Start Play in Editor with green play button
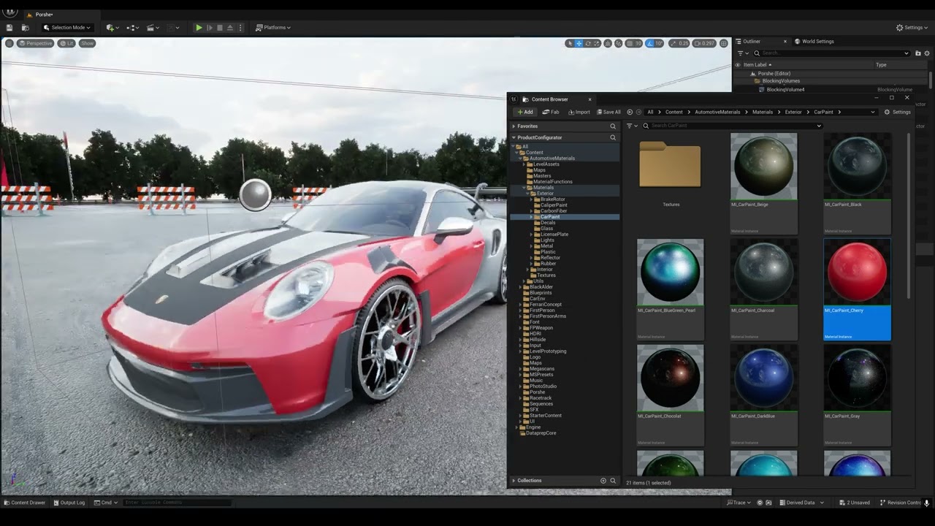Image resolution: width=935 pixels, height=526 pixels. pos(199,28)
